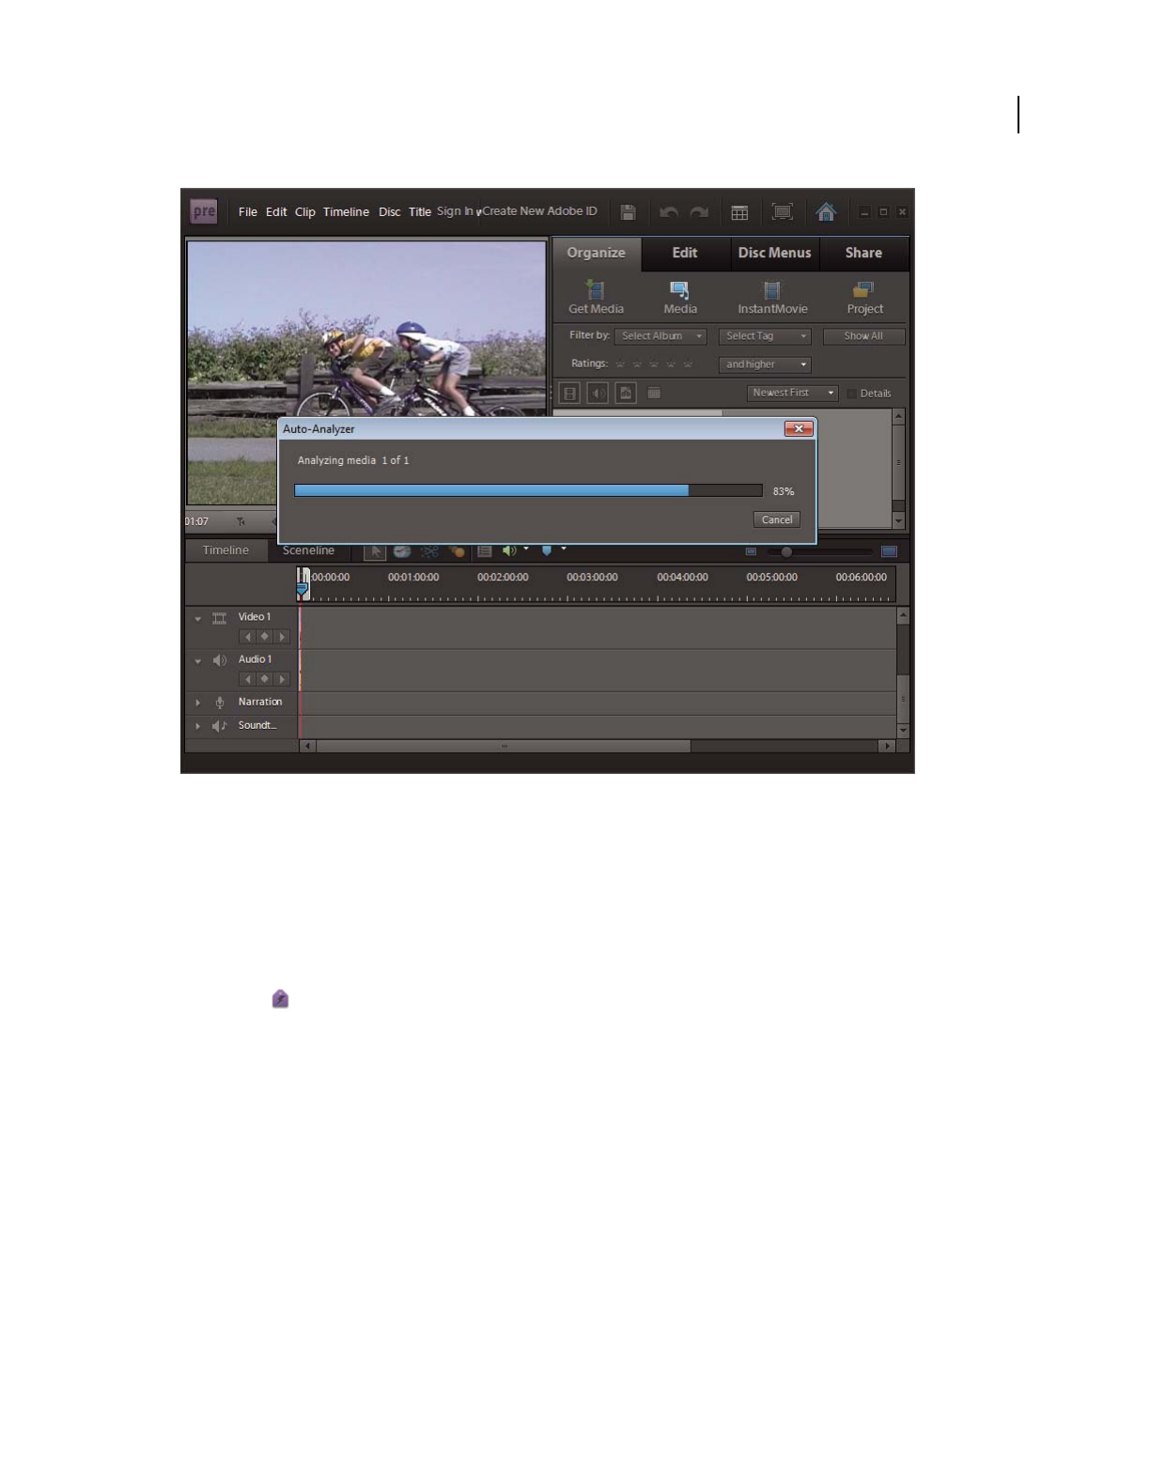The height and width of the screenshot is (1471, 1150).
Task: Open the Newest First sort dropdown
Action: tap(792, 393)
